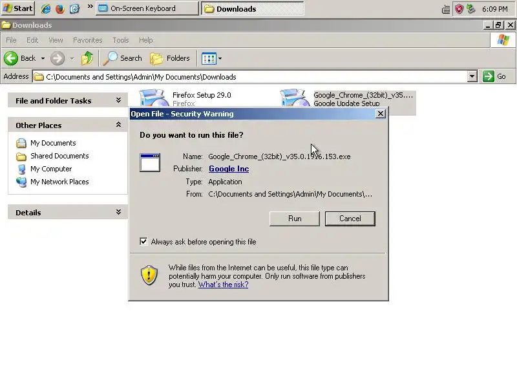
Task: Toggle the Folders pane button
Action: pos(170,58)
